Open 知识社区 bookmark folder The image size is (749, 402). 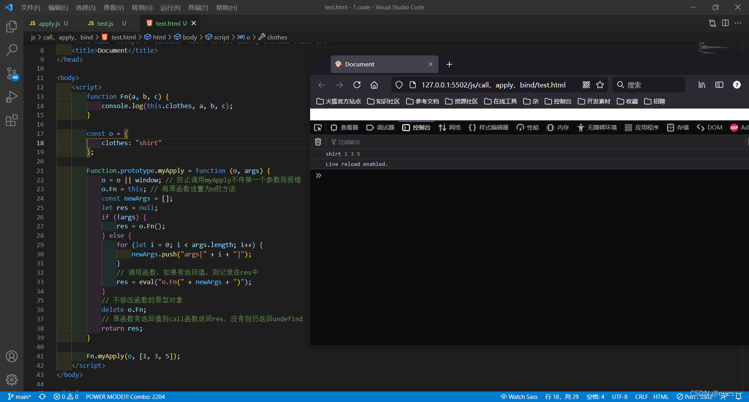coord(383,101)
